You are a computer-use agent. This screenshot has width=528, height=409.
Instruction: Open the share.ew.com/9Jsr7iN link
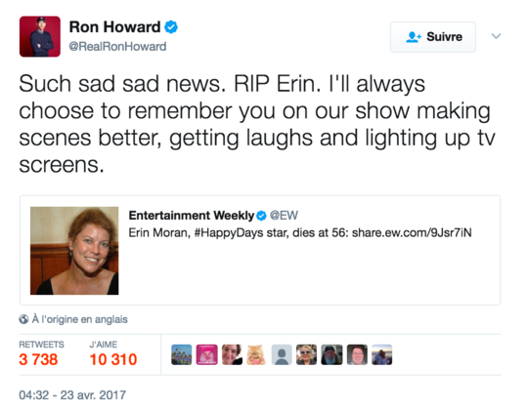pos(412,232)
